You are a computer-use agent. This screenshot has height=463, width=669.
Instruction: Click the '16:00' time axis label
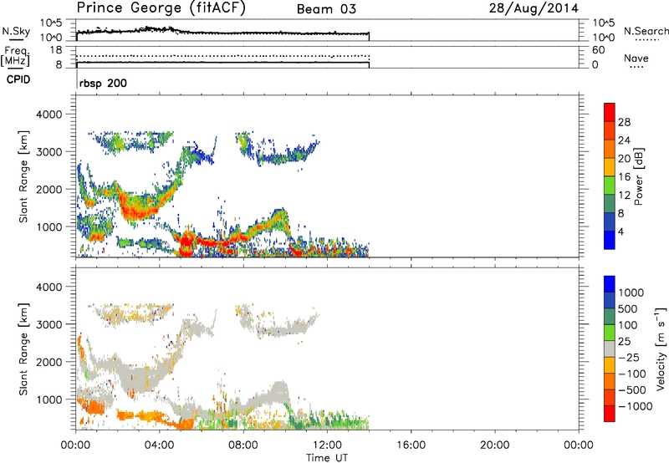[x=411, y=445]
